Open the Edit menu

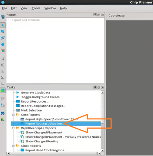14,8
